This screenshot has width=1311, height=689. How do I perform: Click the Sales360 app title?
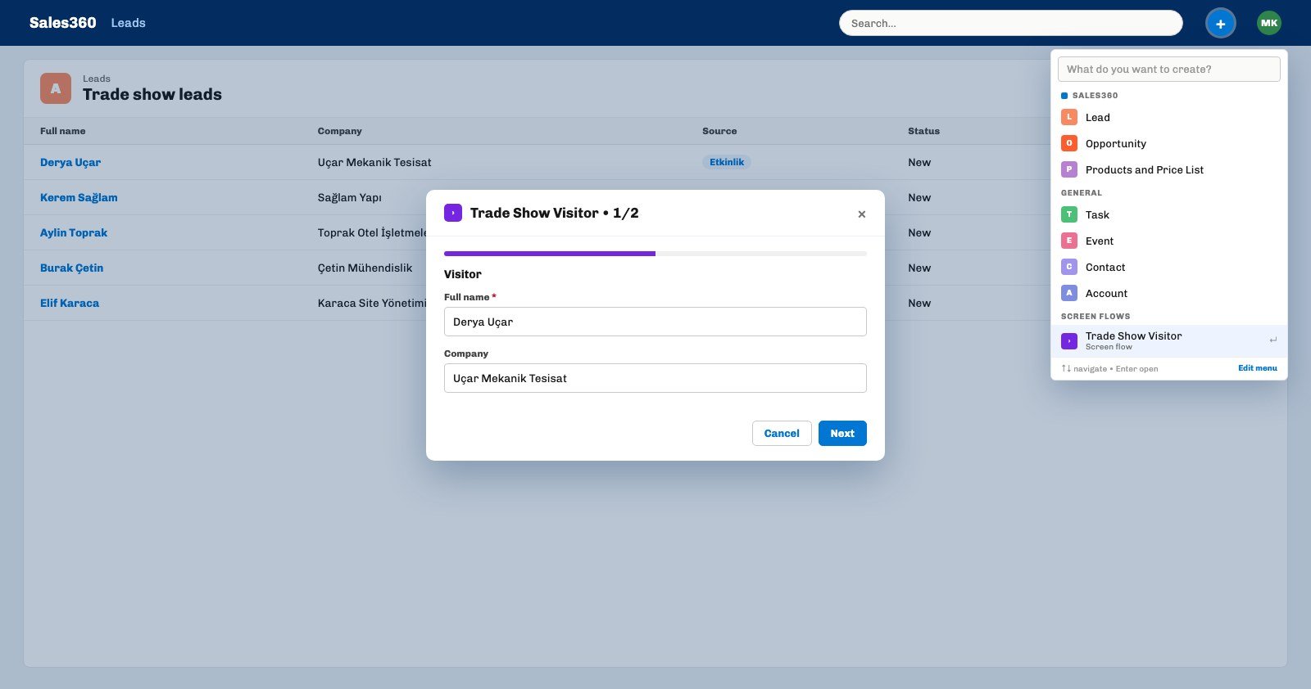[x=63, y=23]
